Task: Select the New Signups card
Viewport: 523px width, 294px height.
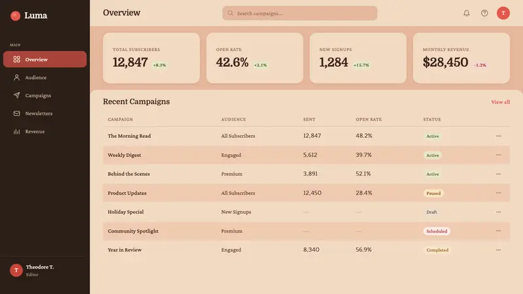Action: [x=358, y=58]
